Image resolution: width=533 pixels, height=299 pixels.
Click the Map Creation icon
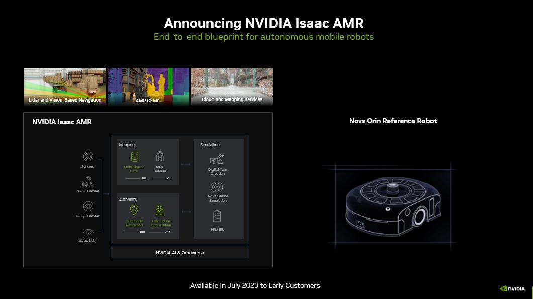[160, 157]
